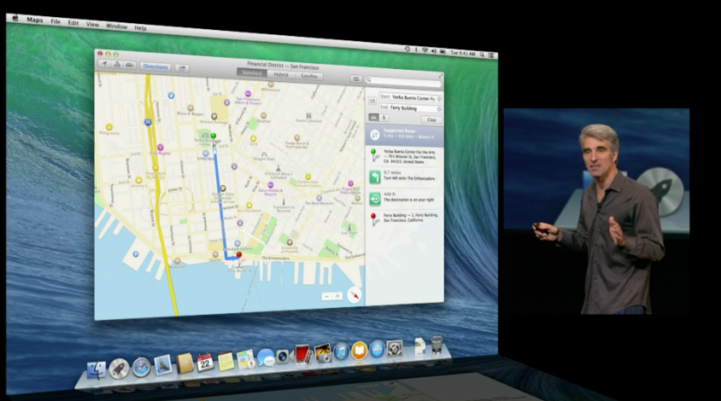Open Finder from the Dock
This screenshot has height=401, width=721.
[x=97, y=370]
